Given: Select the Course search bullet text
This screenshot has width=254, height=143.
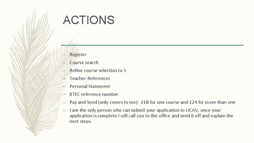Looking at the screenshot, I should point(84,62).
